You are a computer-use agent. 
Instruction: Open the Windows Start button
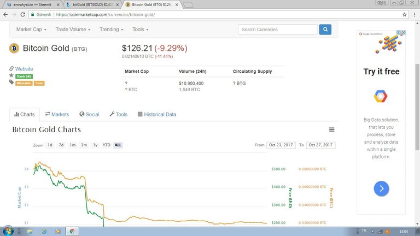coord(8,231)
